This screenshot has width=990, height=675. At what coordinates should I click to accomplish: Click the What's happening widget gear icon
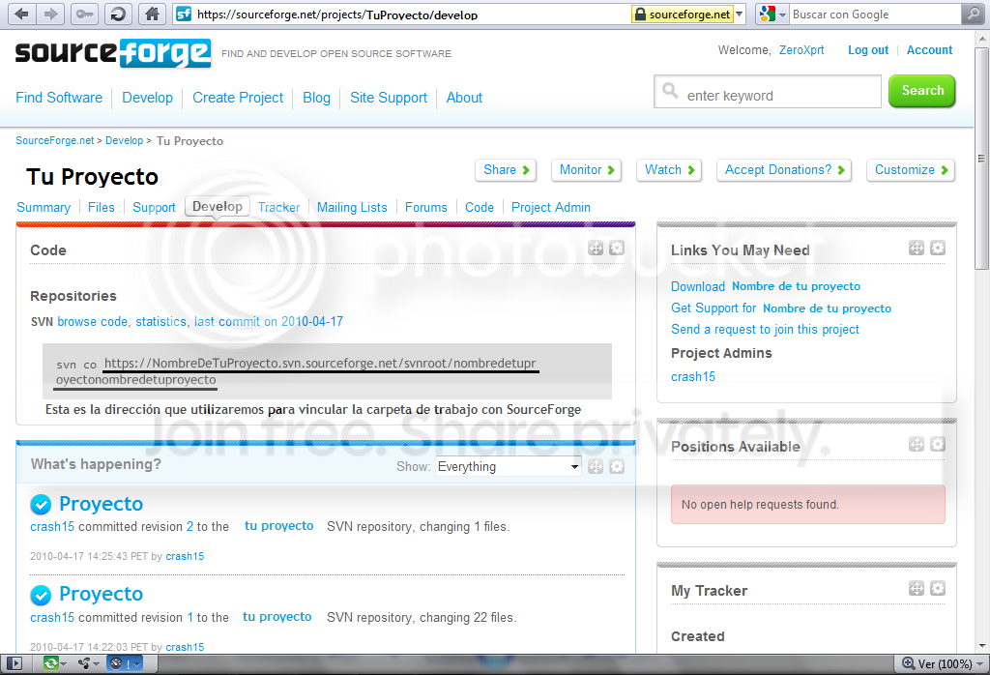[617, 467]
